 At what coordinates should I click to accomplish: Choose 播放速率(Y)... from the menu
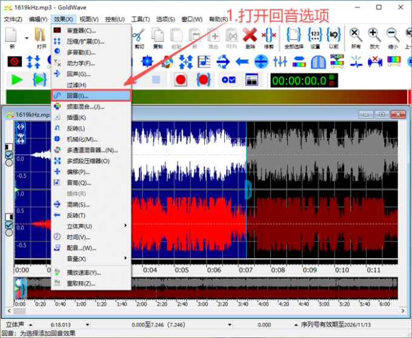pyautogui.click(x=91, y=273)
